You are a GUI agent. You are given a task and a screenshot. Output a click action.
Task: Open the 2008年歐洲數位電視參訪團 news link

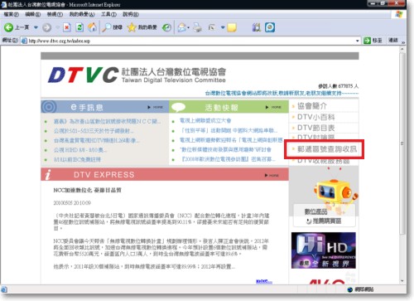pos(228,159)
